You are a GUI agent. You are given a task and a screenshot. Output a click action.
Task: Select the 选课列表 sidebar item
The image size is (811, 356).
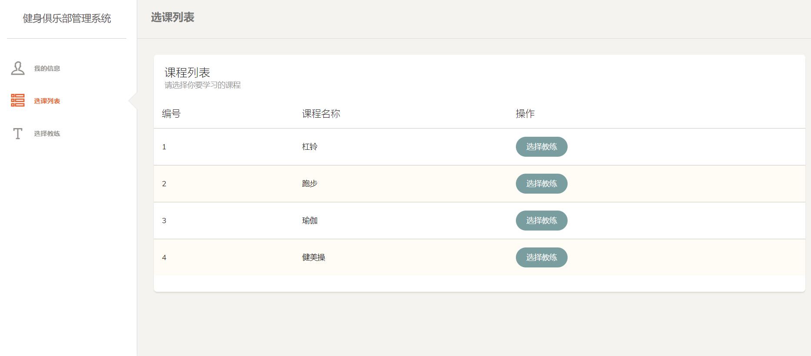[47, 101]
